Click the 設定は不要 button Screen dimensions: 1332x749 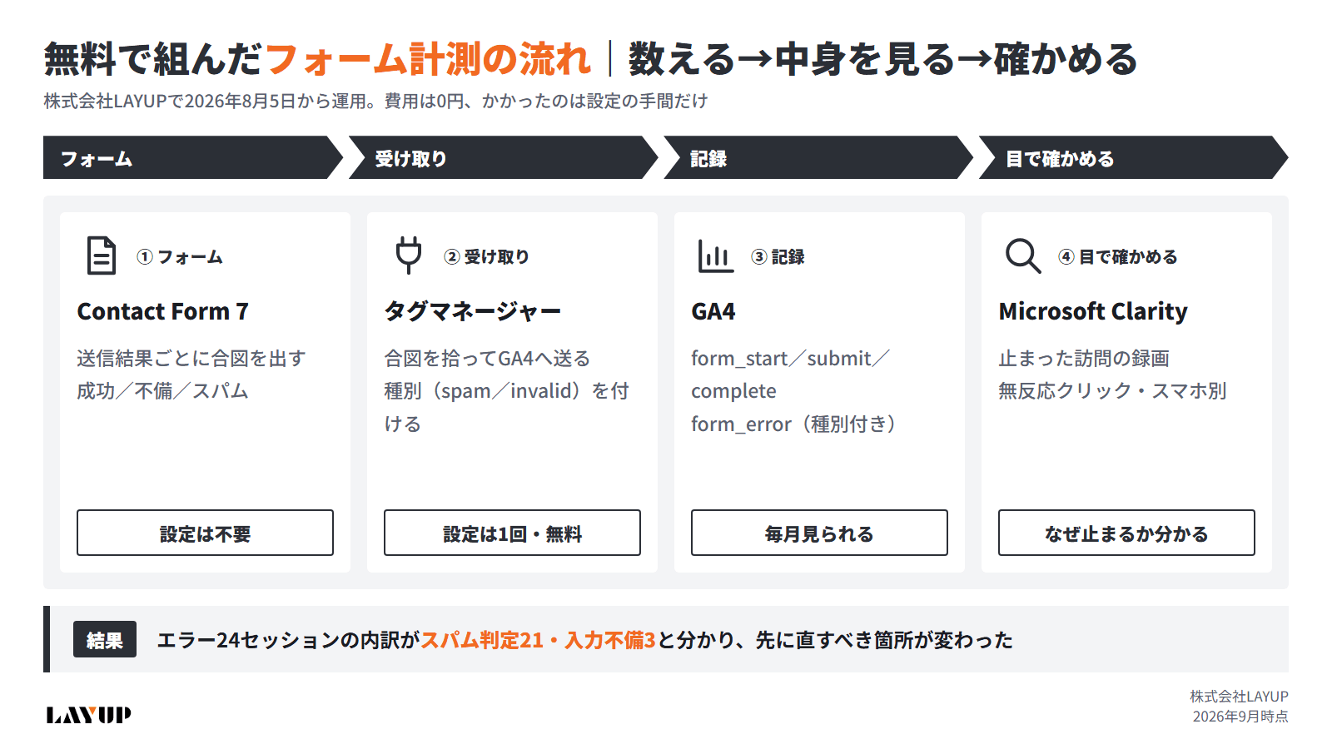[205, 533]
